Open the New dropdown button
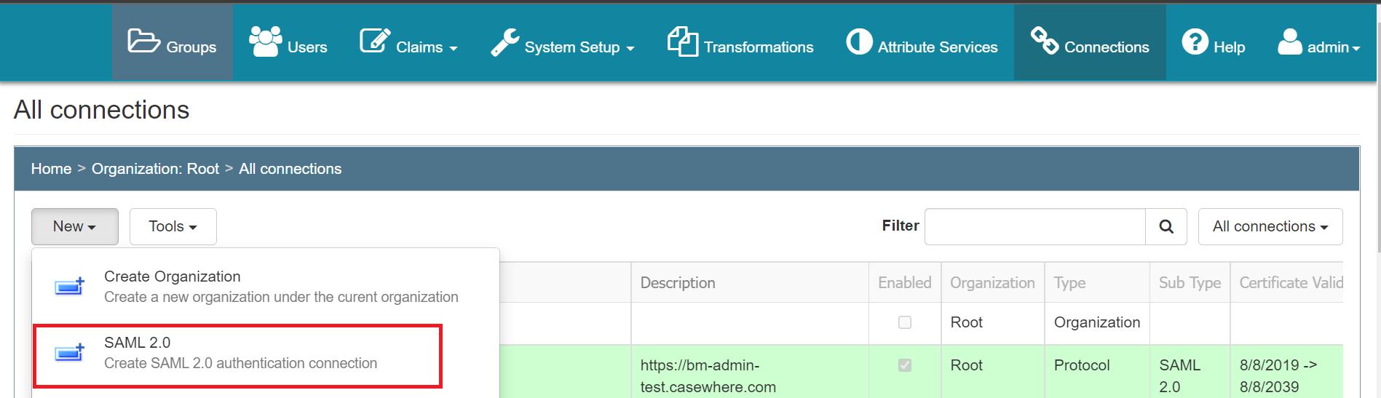The height and width of the screenshot is (398, 1381). tap(75, 226)
